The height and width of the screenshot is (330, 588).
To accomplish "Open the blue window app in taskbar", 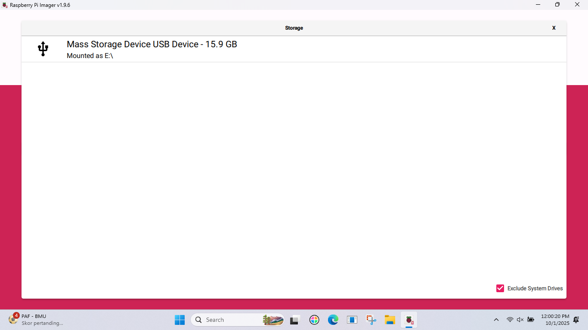I will coord(352,320).
